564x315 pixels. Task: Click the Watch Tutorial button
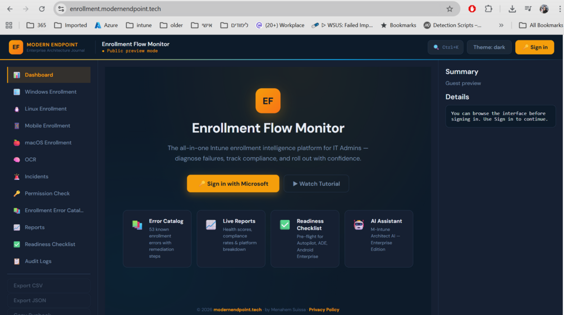(x=317, y=184)
